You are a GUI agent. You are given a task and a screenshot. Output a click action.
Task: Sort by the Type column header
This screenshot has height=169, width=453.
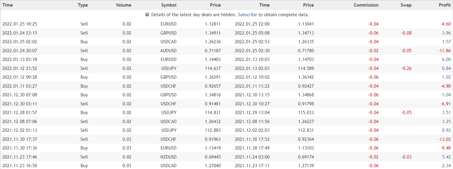83,5
